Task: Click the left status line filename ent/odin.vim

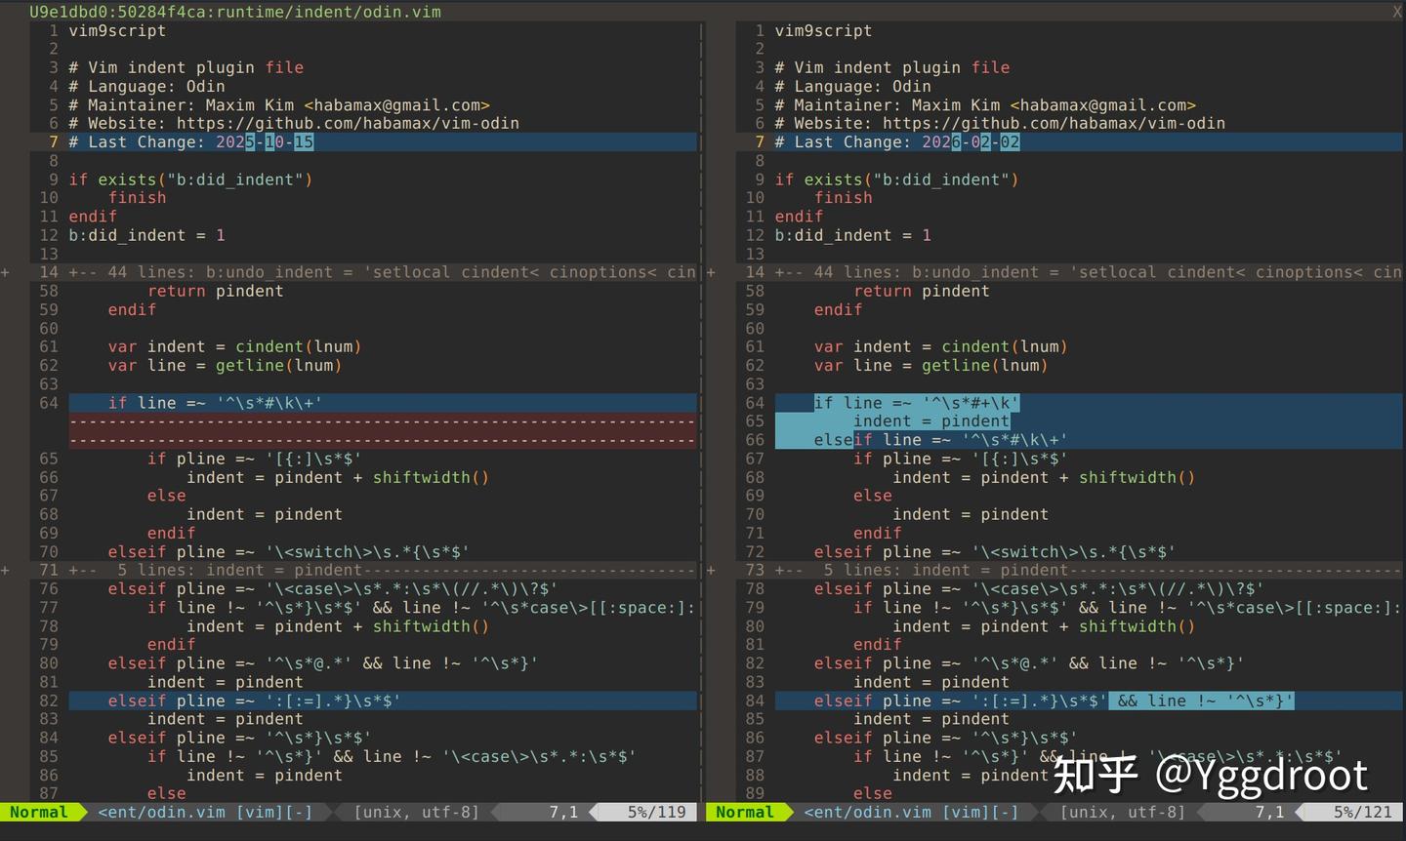Action: 161,812
